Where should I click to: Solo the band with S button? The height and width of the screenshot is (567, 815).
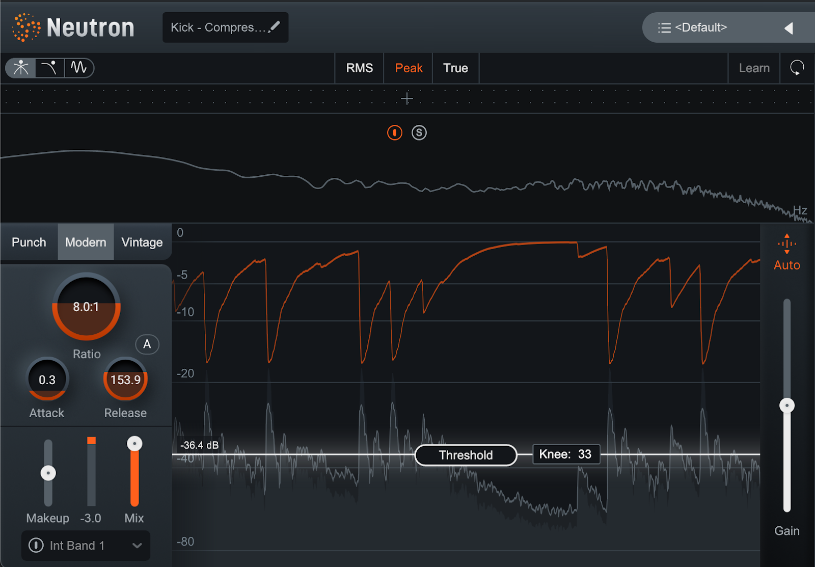click(419, 133)
